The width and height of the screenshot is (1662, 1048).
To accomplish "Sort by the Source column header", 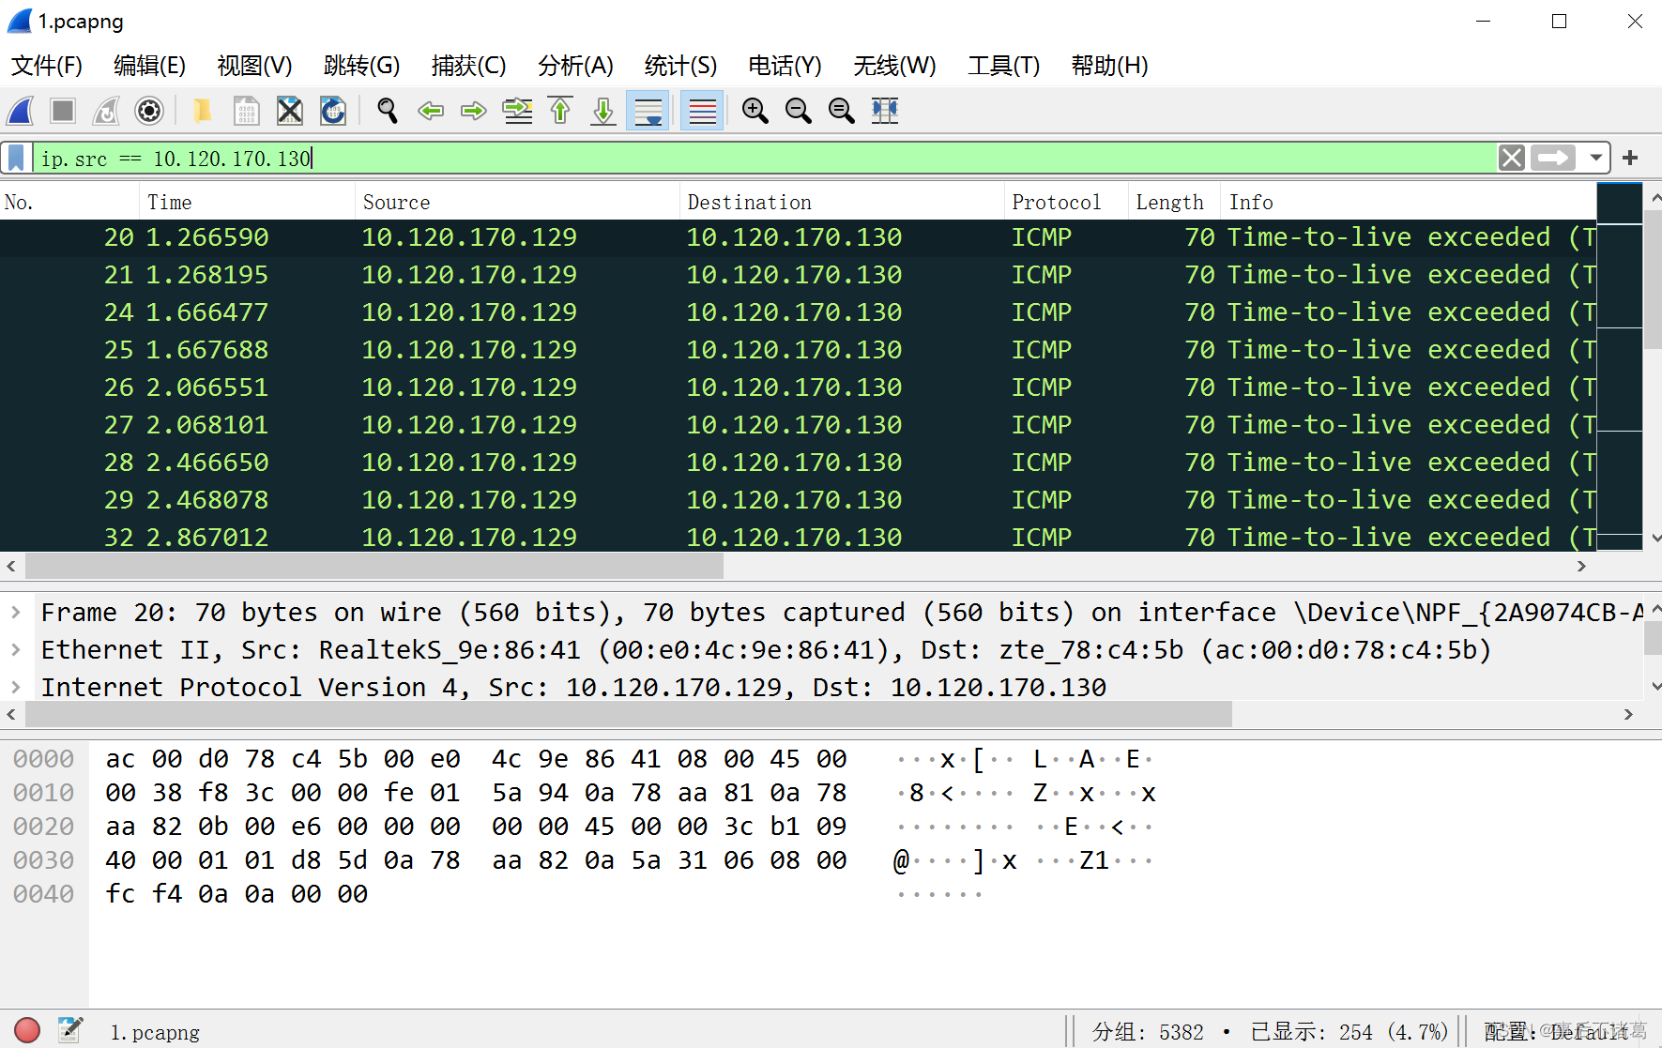I will click(517, 202).
